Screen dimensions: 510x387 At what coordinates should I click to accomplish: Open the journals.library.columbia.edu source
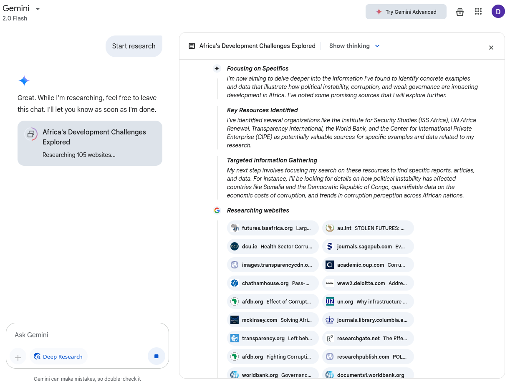[368, 320]
